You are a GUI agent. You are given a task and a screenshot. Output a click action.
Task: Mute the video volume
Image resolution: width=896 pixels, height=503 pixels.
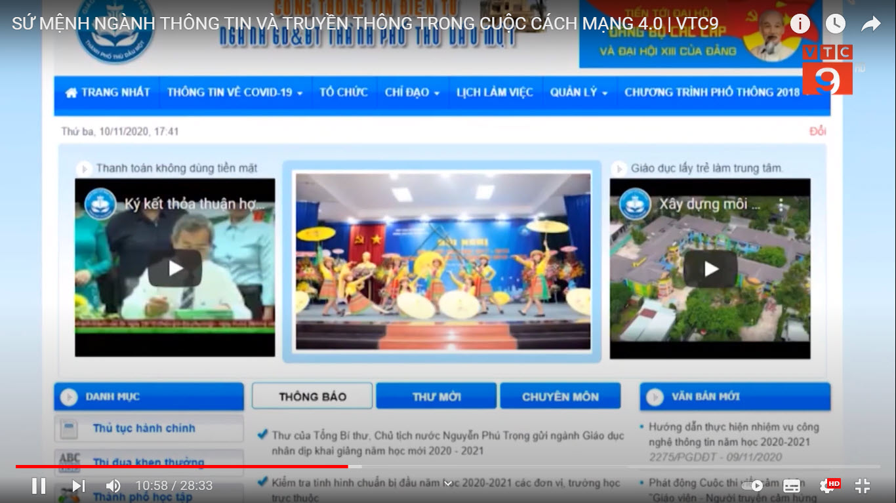coord(113,486)
